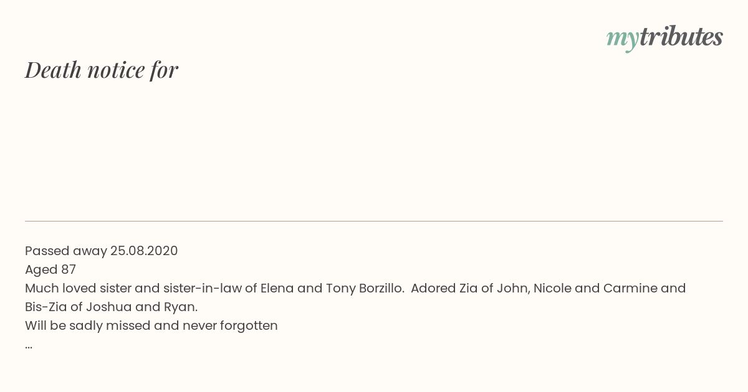Screen dimensions: 748x392
Task: Click the green "my" part of the logo
Action: click(623, 40)
